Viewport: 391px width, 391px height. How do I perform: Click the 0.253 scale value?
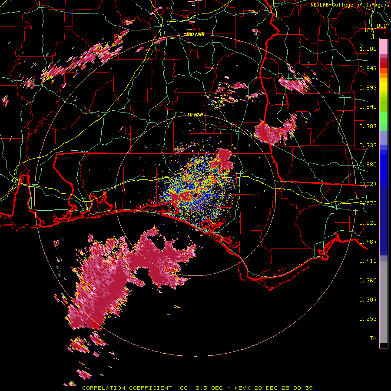(x=368, y=319)
